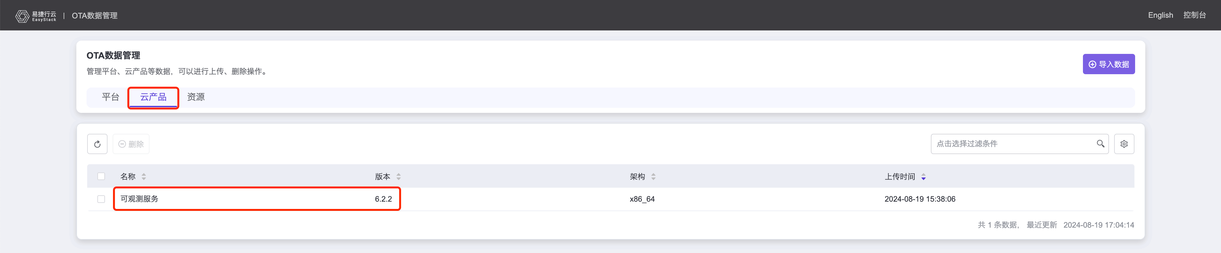The image size is (1221, 253).
Task: Click the OTA数据管理 header title
Action: 94,16
